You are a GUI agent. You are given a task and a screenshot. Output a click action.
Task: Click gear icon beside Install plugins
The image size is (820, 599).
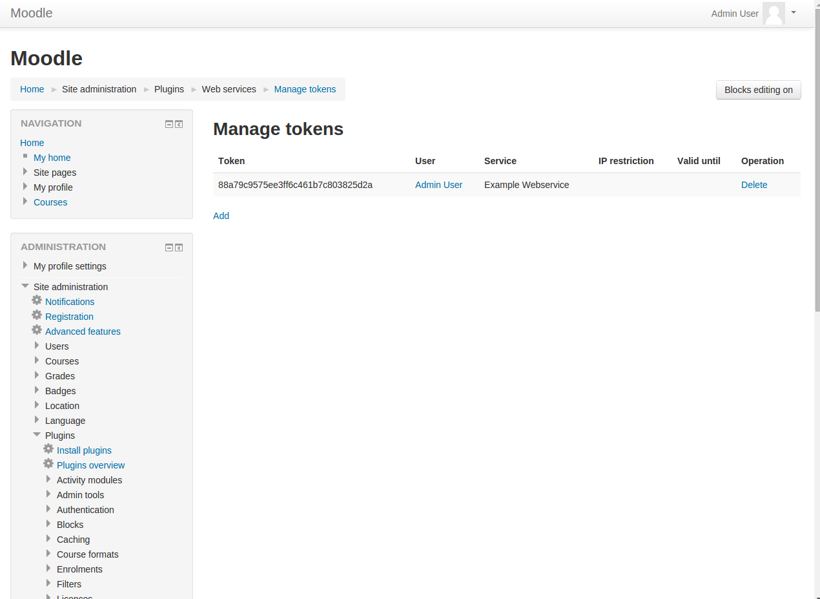pos(48,449)
